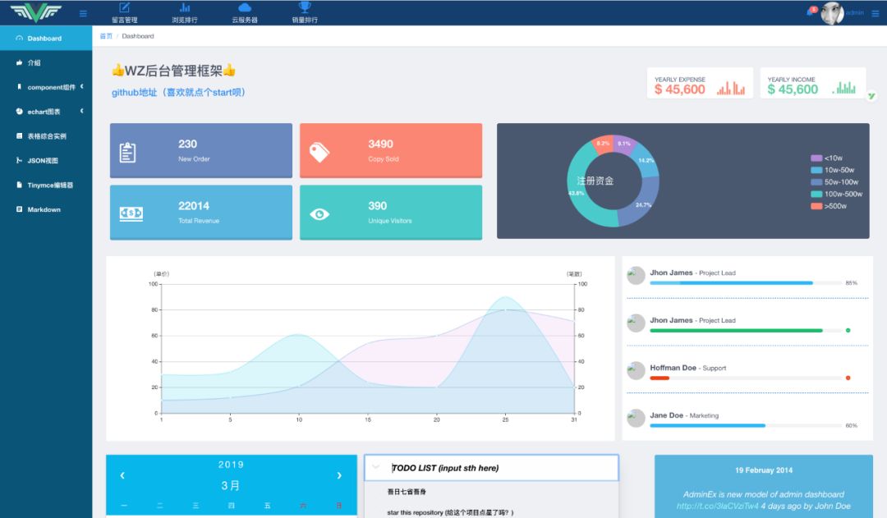Select Markdown in the sidebar
The image size is (887, 518).
pos(44,210)
